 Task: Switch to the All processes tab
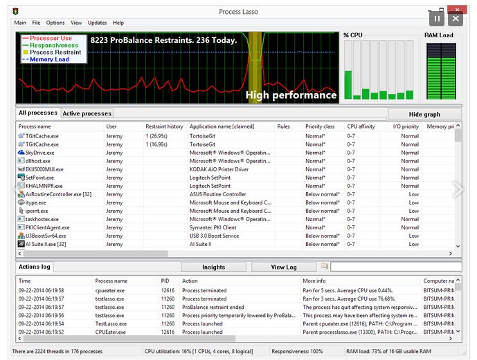click(38, 113)
